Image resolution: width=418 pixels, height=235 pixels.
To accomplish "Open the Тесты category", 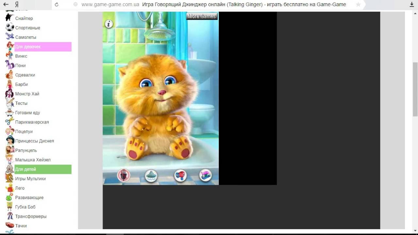I will [x=21, y=103].
